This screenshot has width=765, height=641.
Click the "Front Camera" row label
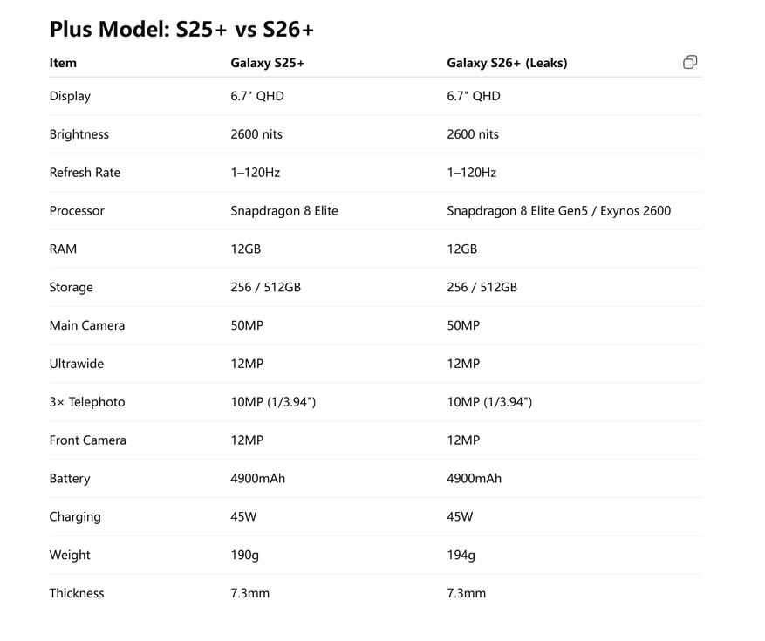[87, 440]
